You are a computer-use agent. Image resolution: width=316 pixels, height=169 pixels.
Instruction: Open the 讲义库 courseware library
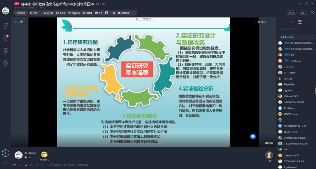[48, 13]
